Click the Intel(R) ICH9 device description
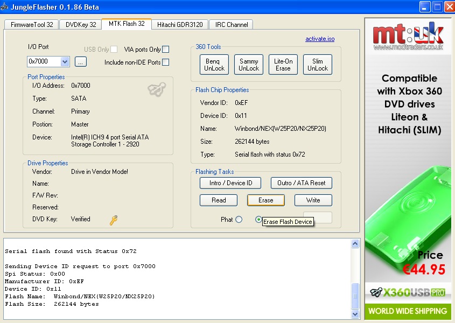The height and width of the screenshot is (323, 455). coord(110,141)
